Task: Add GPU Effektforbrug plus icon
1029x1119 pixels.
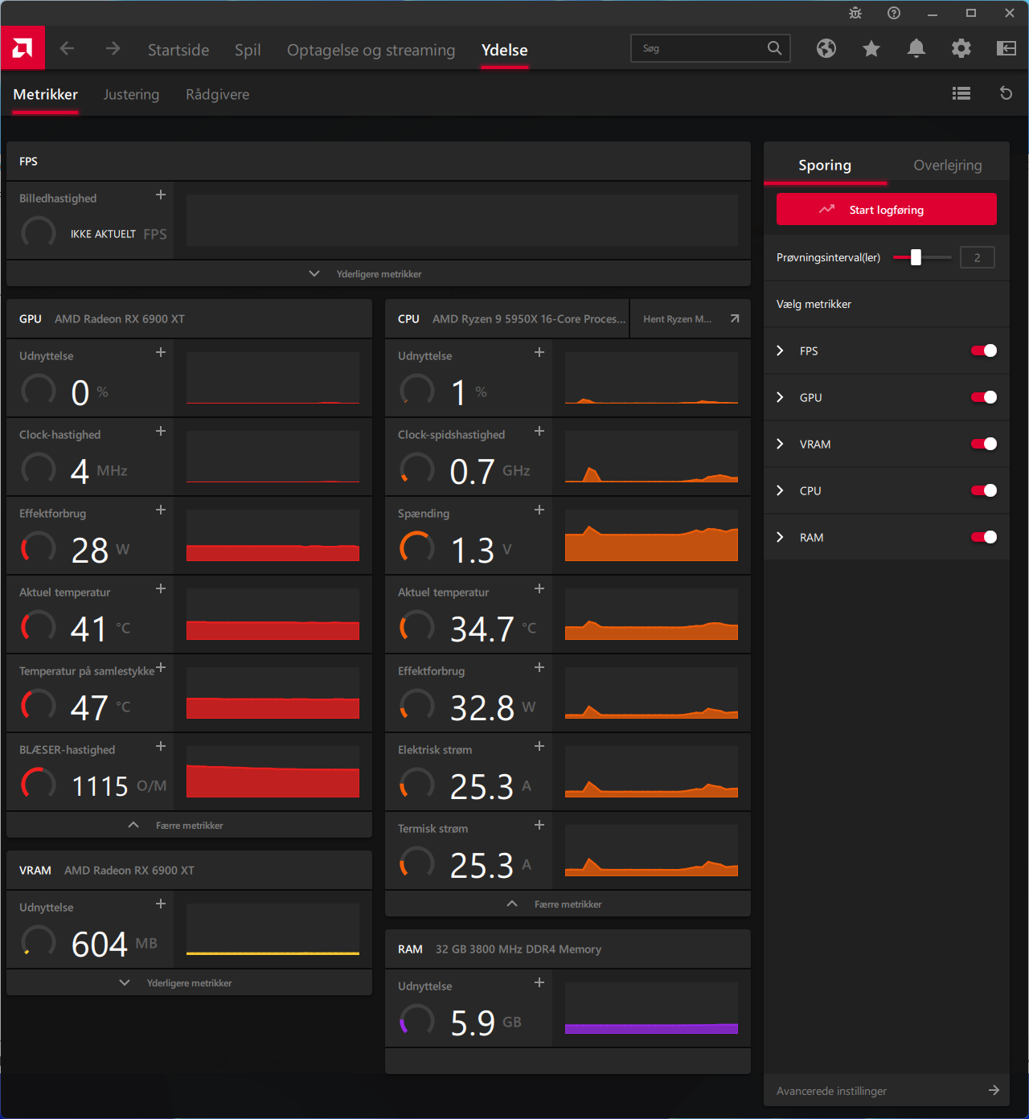Action: pyautogui.click(x=161, y=510)
